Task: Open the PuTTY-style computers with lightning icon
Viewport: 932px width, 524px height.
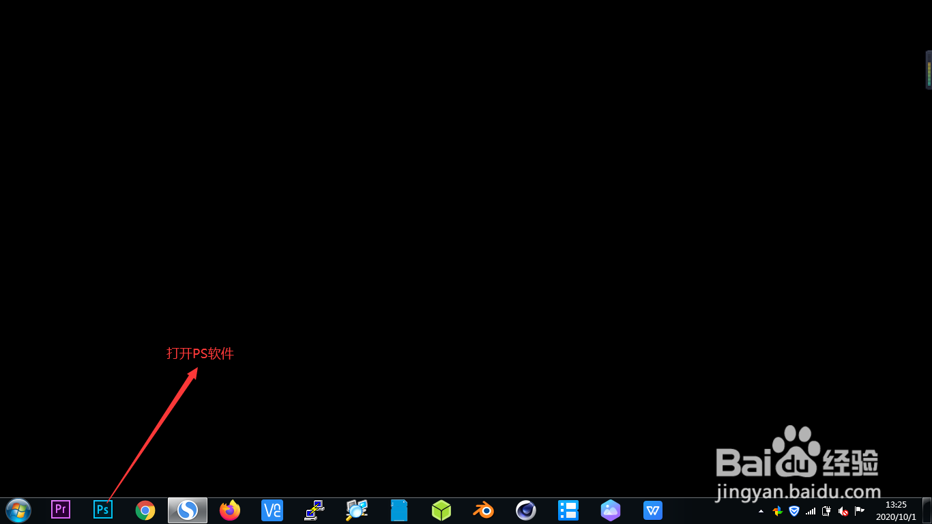Action: 315,510
